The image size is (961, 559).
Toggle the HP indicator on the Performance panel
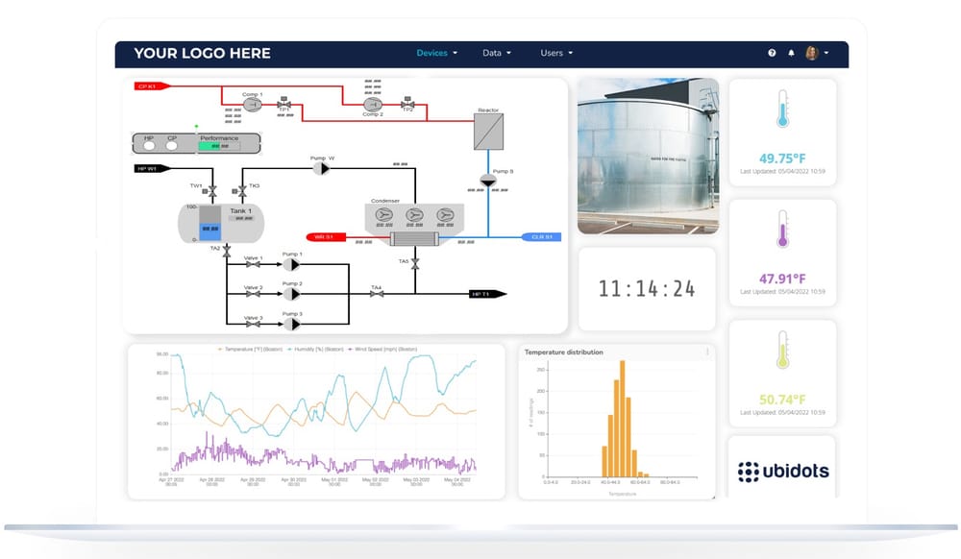149,144
